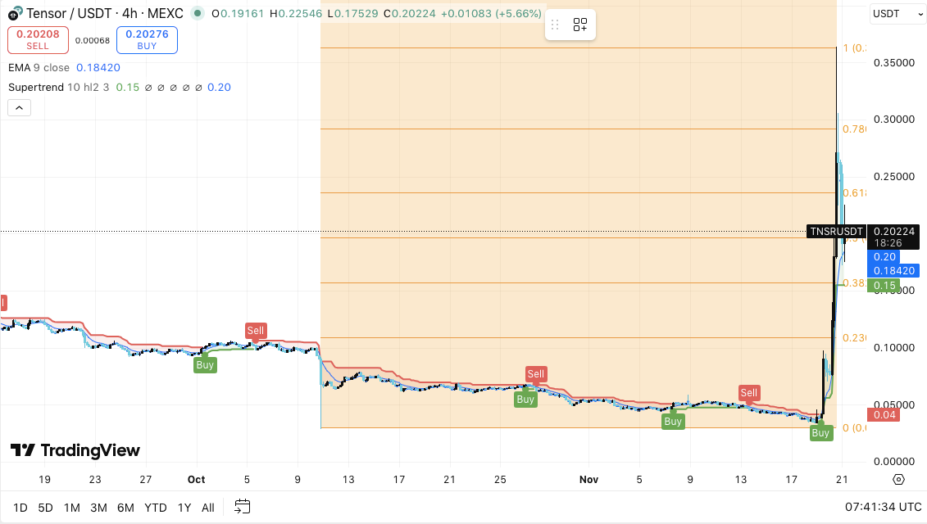The image size is (927, 524).
Task: Click the SELL button showing 0.20208
Action: 37,39
